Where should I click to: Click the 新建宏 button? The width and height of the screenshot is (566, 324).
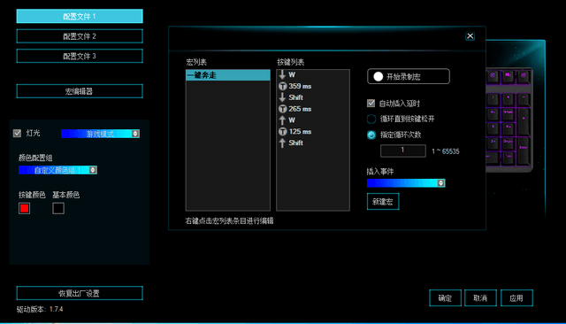point(383,202)
